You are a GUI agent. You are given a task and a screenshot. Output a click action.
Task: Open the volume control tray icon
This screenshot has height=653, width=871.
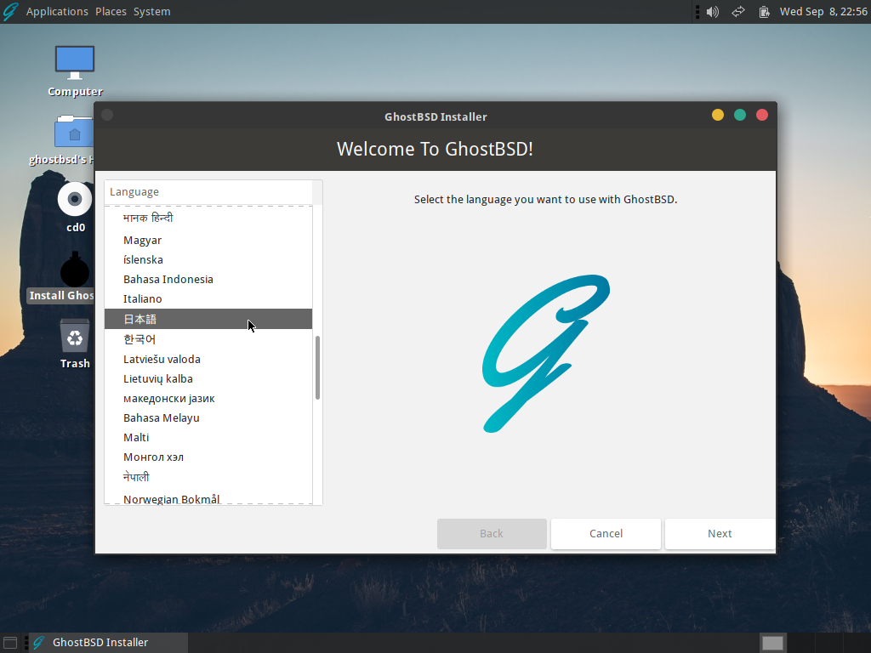[x=713, y=12]
